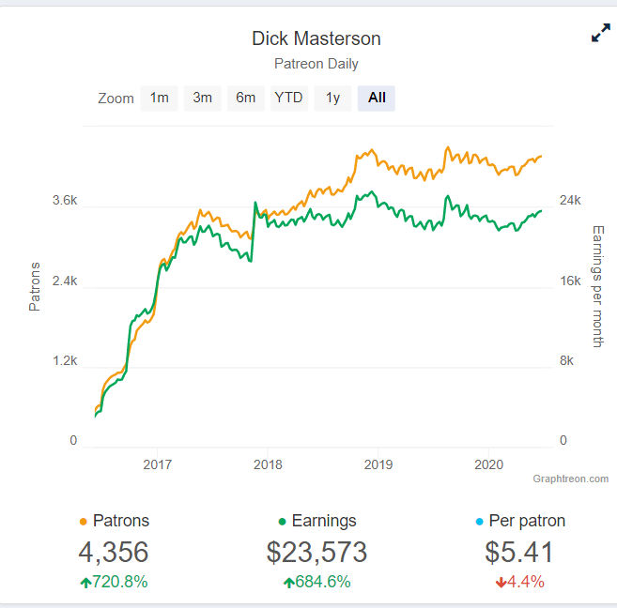Screen dimensions: 617x608
Task: Set zoom range to 3m
Action: pos(202,98)
